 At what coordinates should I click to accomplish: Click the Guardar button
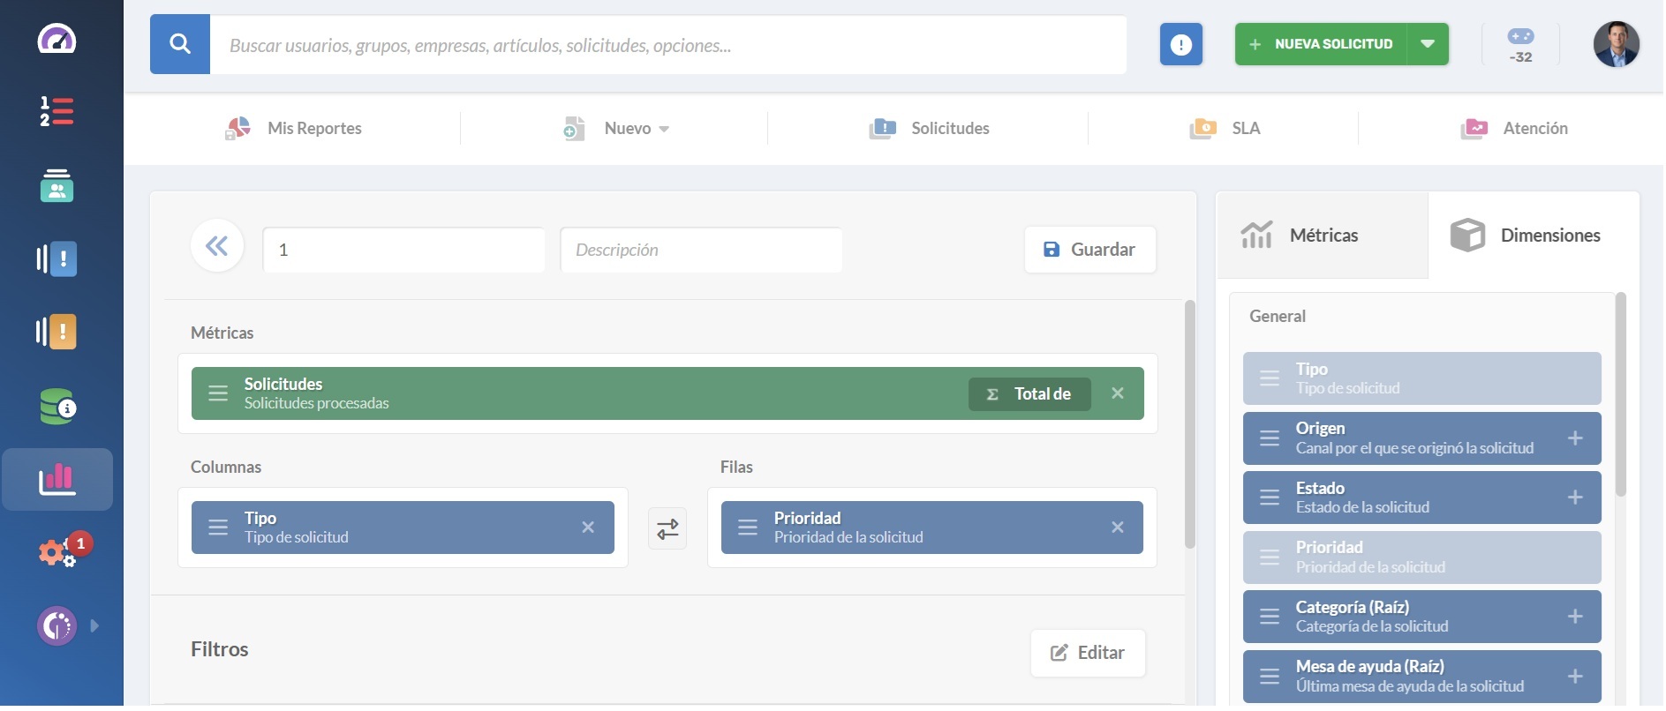(1090, 250)
